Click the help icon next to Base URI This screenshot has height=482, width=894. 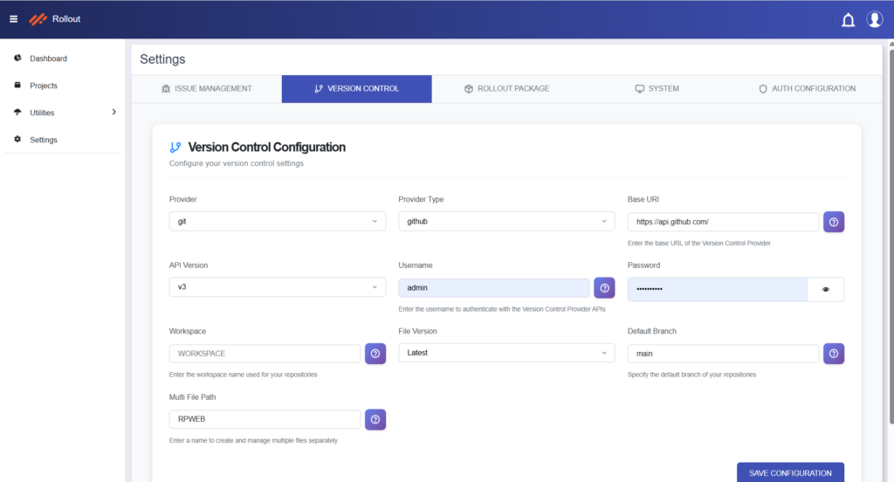pyautogui.click(x=834, y=222)
